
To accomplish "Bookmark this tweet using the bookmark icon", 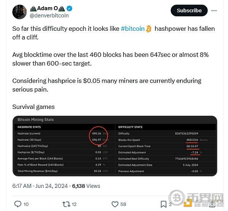I will click(x=163, y=204).
